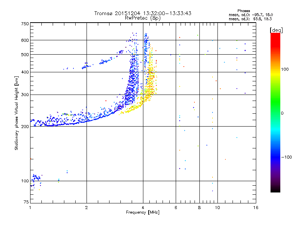Click the '-100' colorbar tick label

286,157
